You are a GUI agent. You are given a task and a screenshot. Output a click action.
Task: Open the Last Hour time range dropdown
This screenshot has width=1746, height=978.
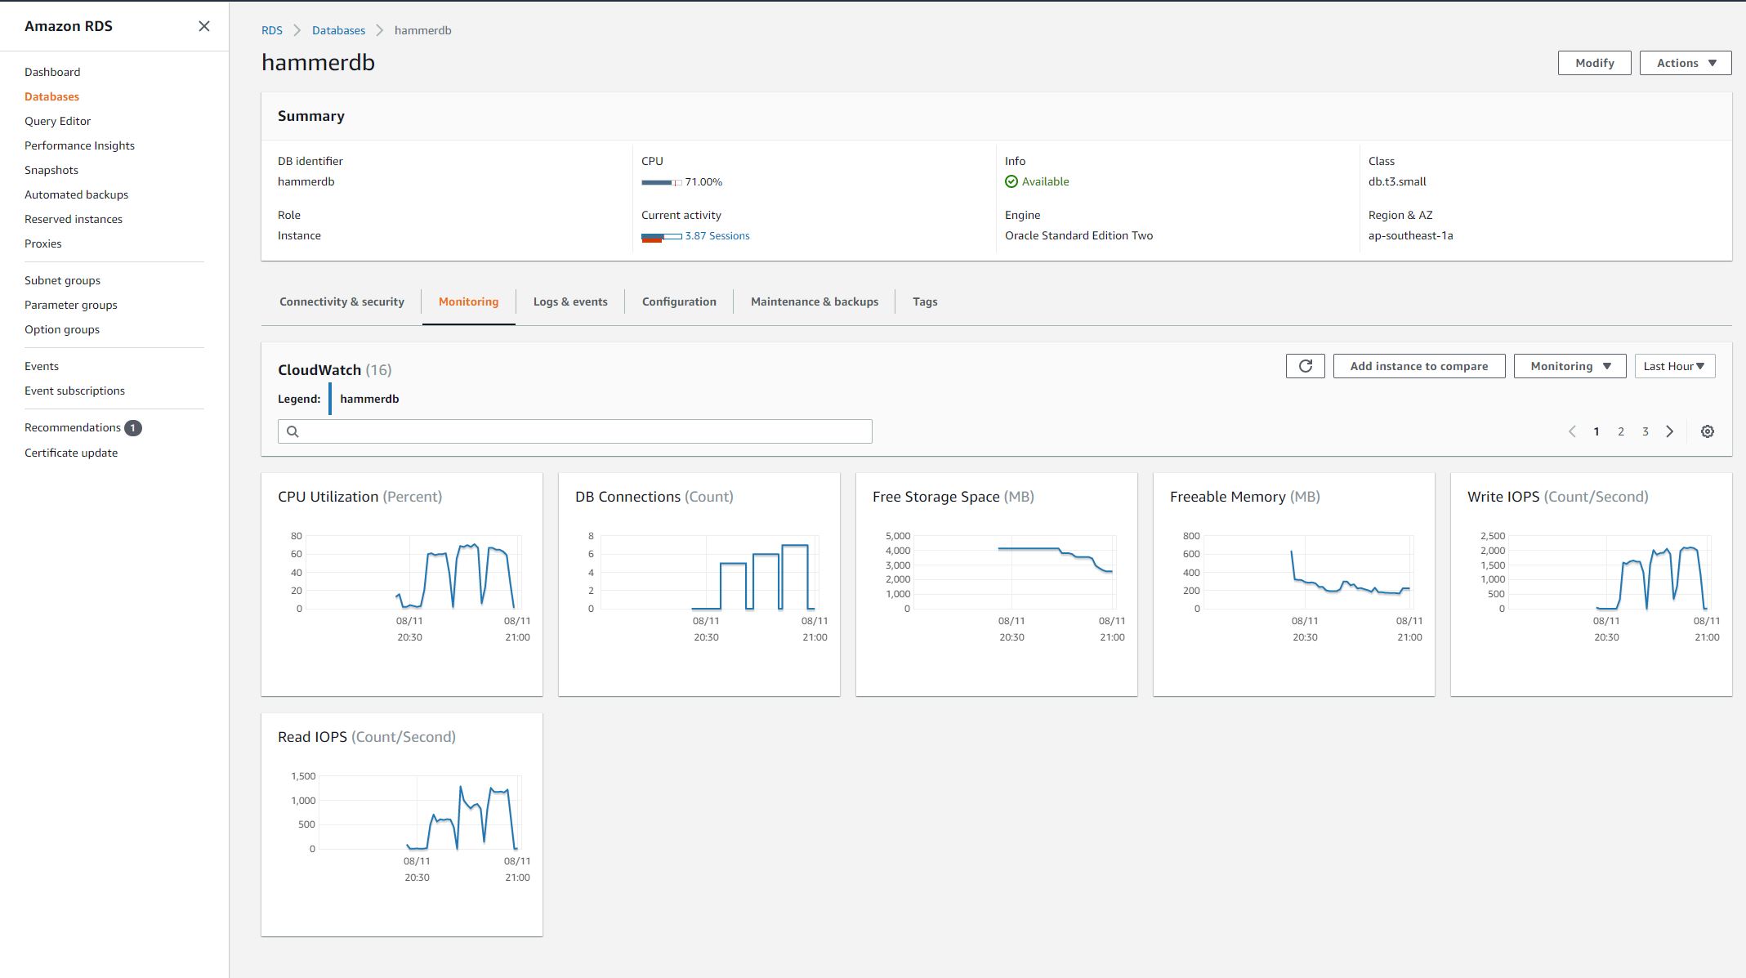coord(1674,366)
